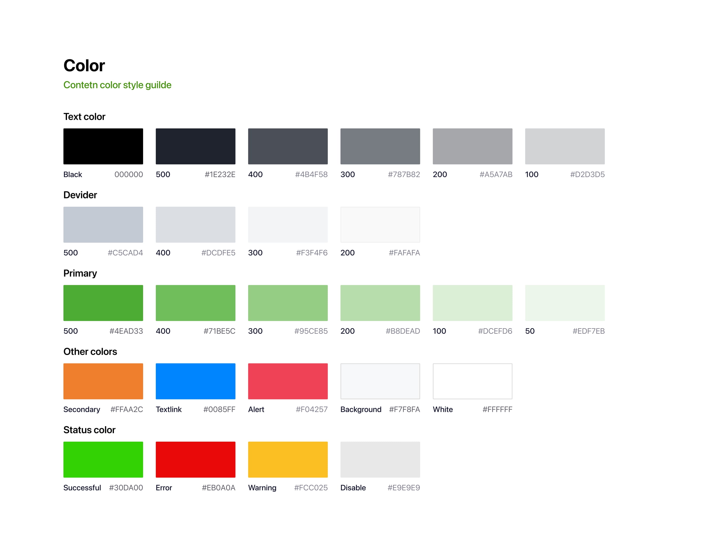
Task: Select the 'Devider' section heading
Action: point(80,195)
